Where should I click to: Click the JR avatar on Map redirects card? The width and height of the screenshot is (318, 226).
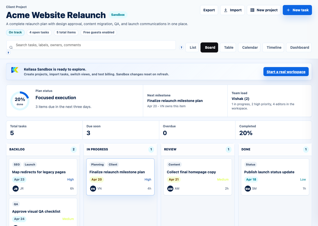[x=16, y=189]
